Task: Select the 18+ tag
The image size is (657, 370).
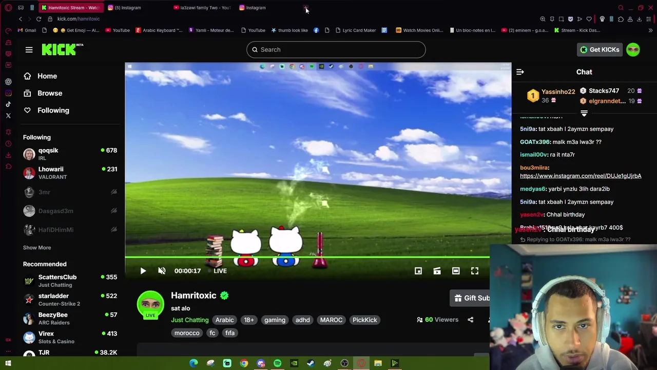Action: pyautogui.click(x=249, y=320)
